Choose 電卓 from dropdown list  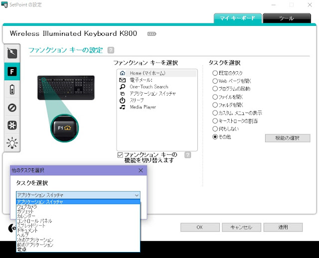tap(78, 250)
